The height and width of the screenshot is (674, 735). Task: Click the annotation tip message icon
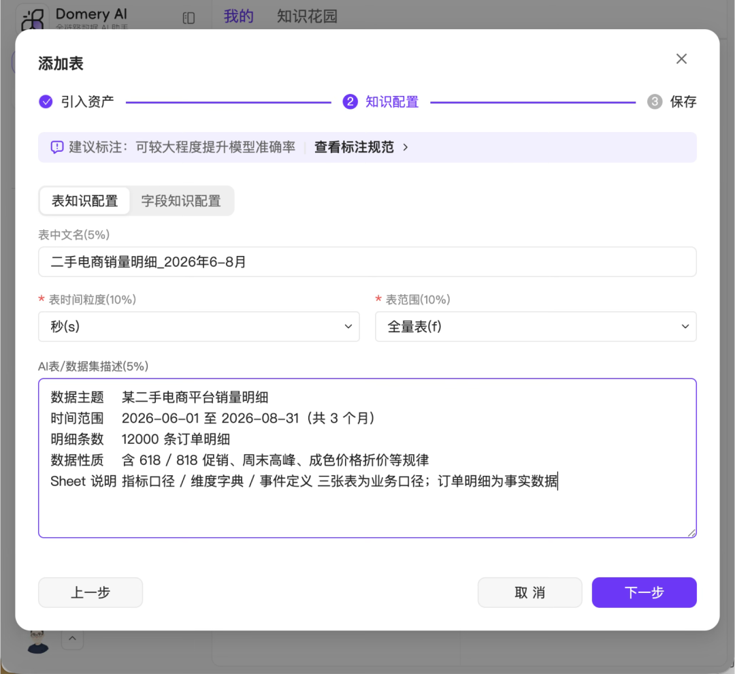[x=56, y=147]
